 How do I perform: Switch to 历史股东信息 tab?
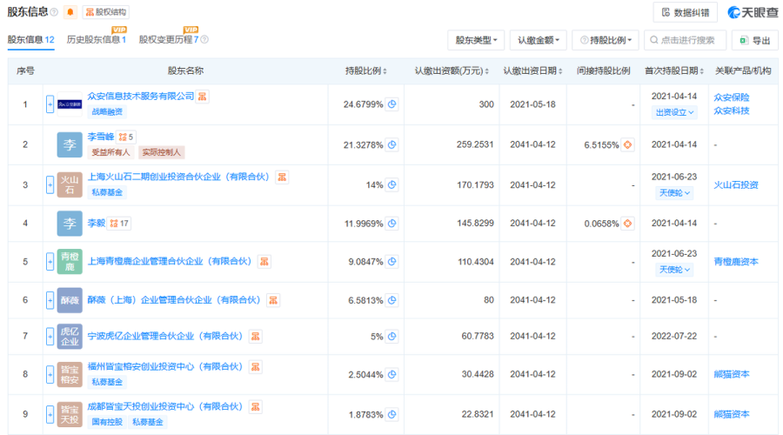(x=96, y=40)
